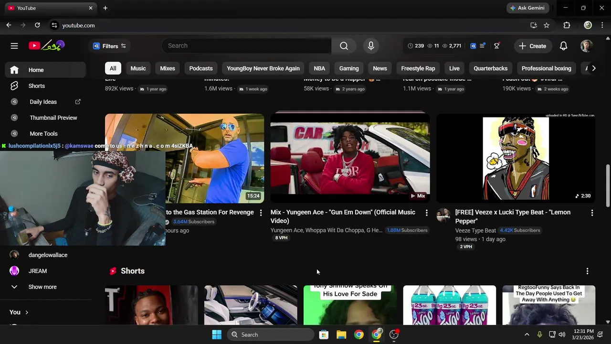Click the Windows taskbar Search box
The image size is (611, 344).
(271, 334)
